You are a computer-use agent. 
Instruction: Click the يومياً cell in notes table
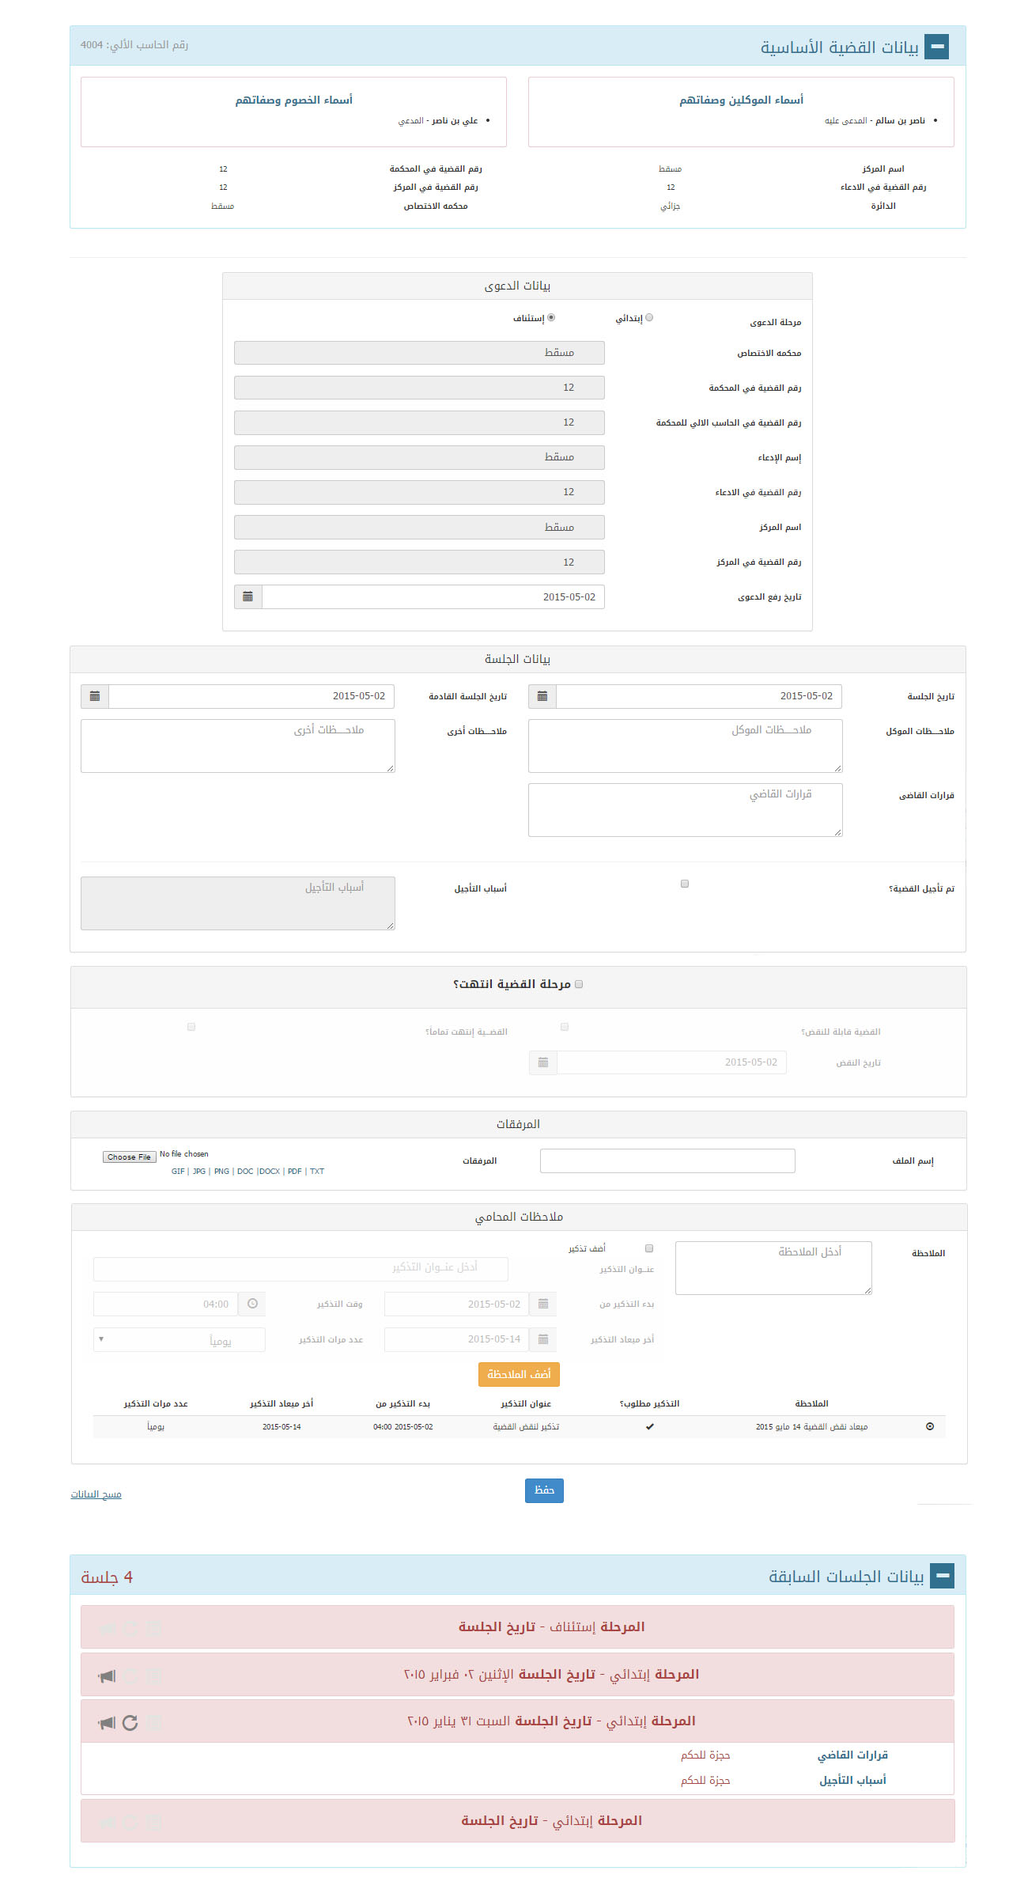pyautogui.click(x=156, y=1426)
